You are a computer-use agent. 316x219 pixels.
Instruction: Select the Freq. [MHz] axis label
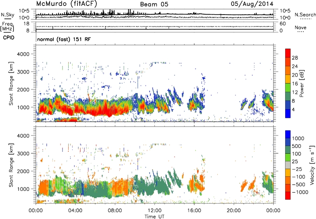click(8, 27)
